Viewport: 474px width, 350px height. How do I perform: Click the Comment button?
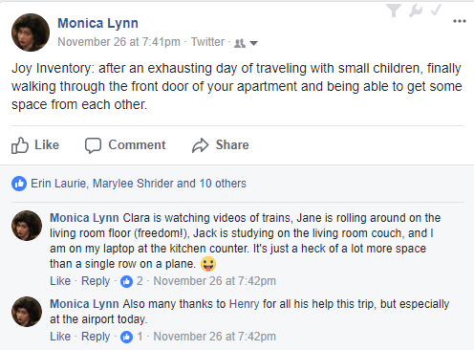125,145
